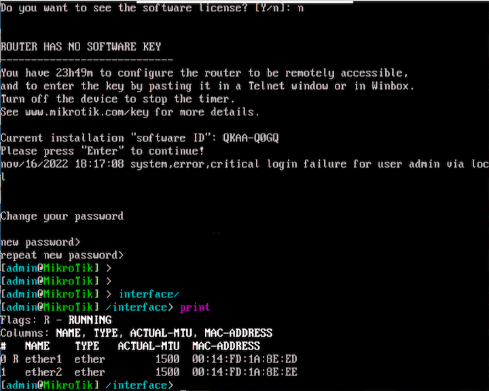
Task: Click MAC address 00:14:FD:1A:8E:EE
Action: [244, 372]
